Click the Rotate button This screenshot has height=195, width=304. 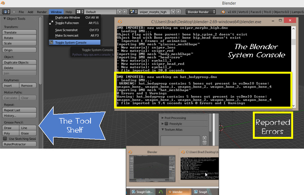point(19,38)
